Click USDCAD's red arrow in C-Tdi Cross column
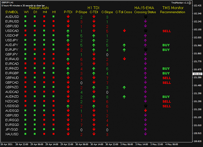The width and height of the screenshot is (203, 147). click(x=124, y=31)
